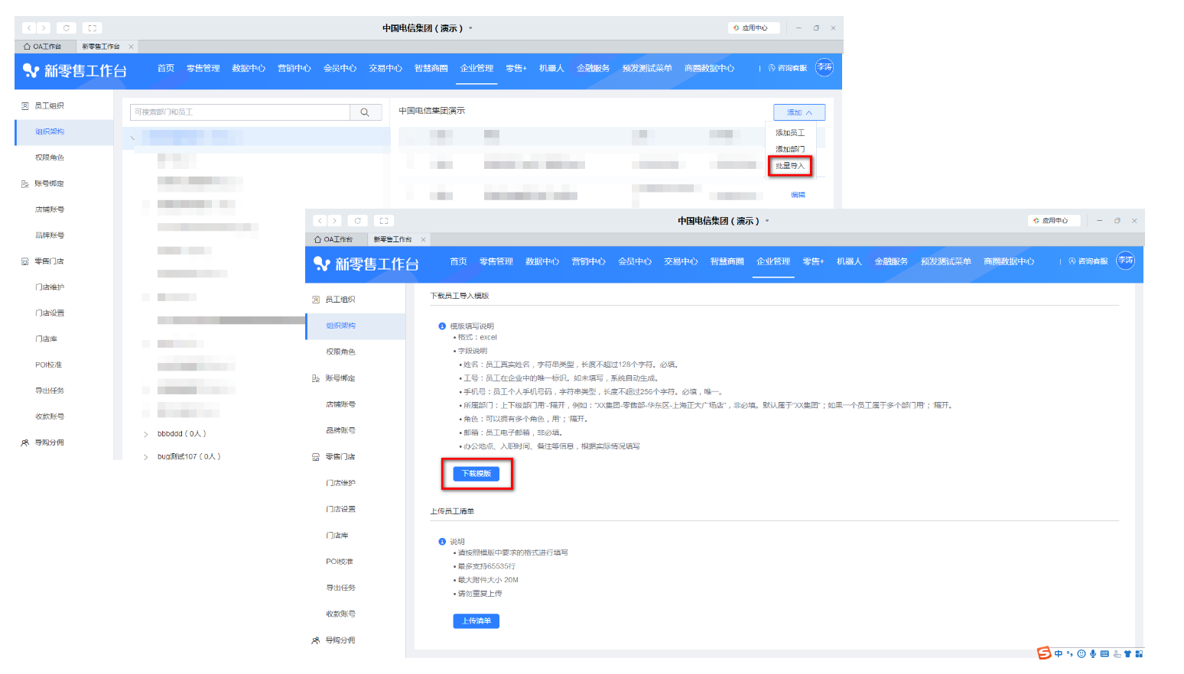Expand the bug测试107 department node
The image size is (1184, 674).
point(145,457)
